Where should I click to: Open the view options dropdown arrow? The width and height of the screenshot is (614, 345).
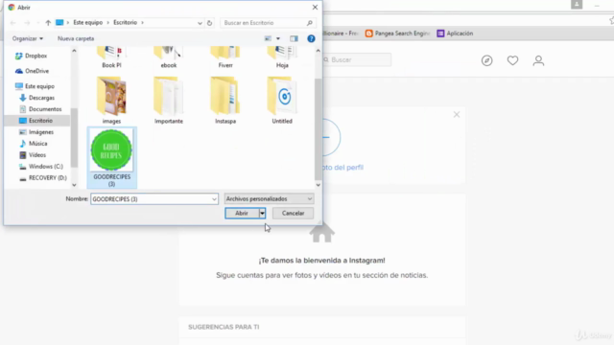(x=278, y=38)
